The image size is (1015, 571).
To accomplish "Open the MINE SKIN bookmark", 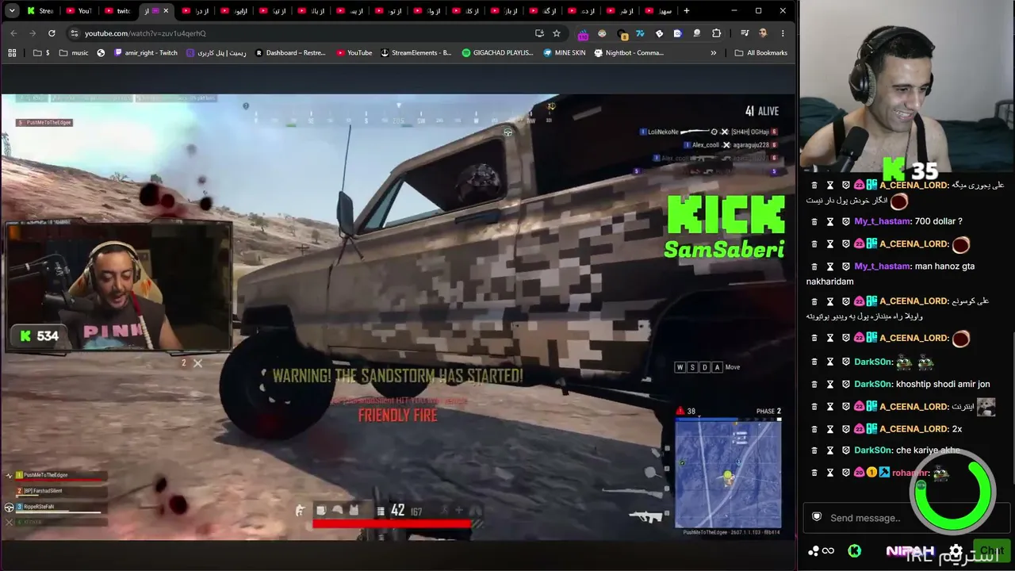I will [565, 53].
